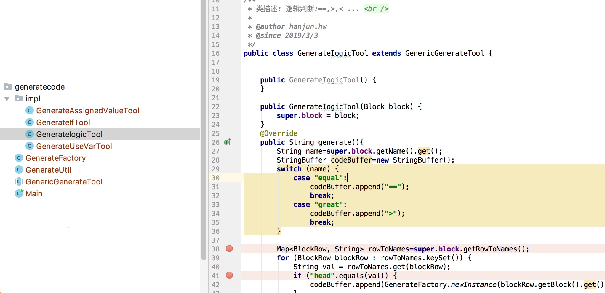605x293 pixels.
Task: Open GenerateFactory file in tree
Action: click(x=55, y=158)
